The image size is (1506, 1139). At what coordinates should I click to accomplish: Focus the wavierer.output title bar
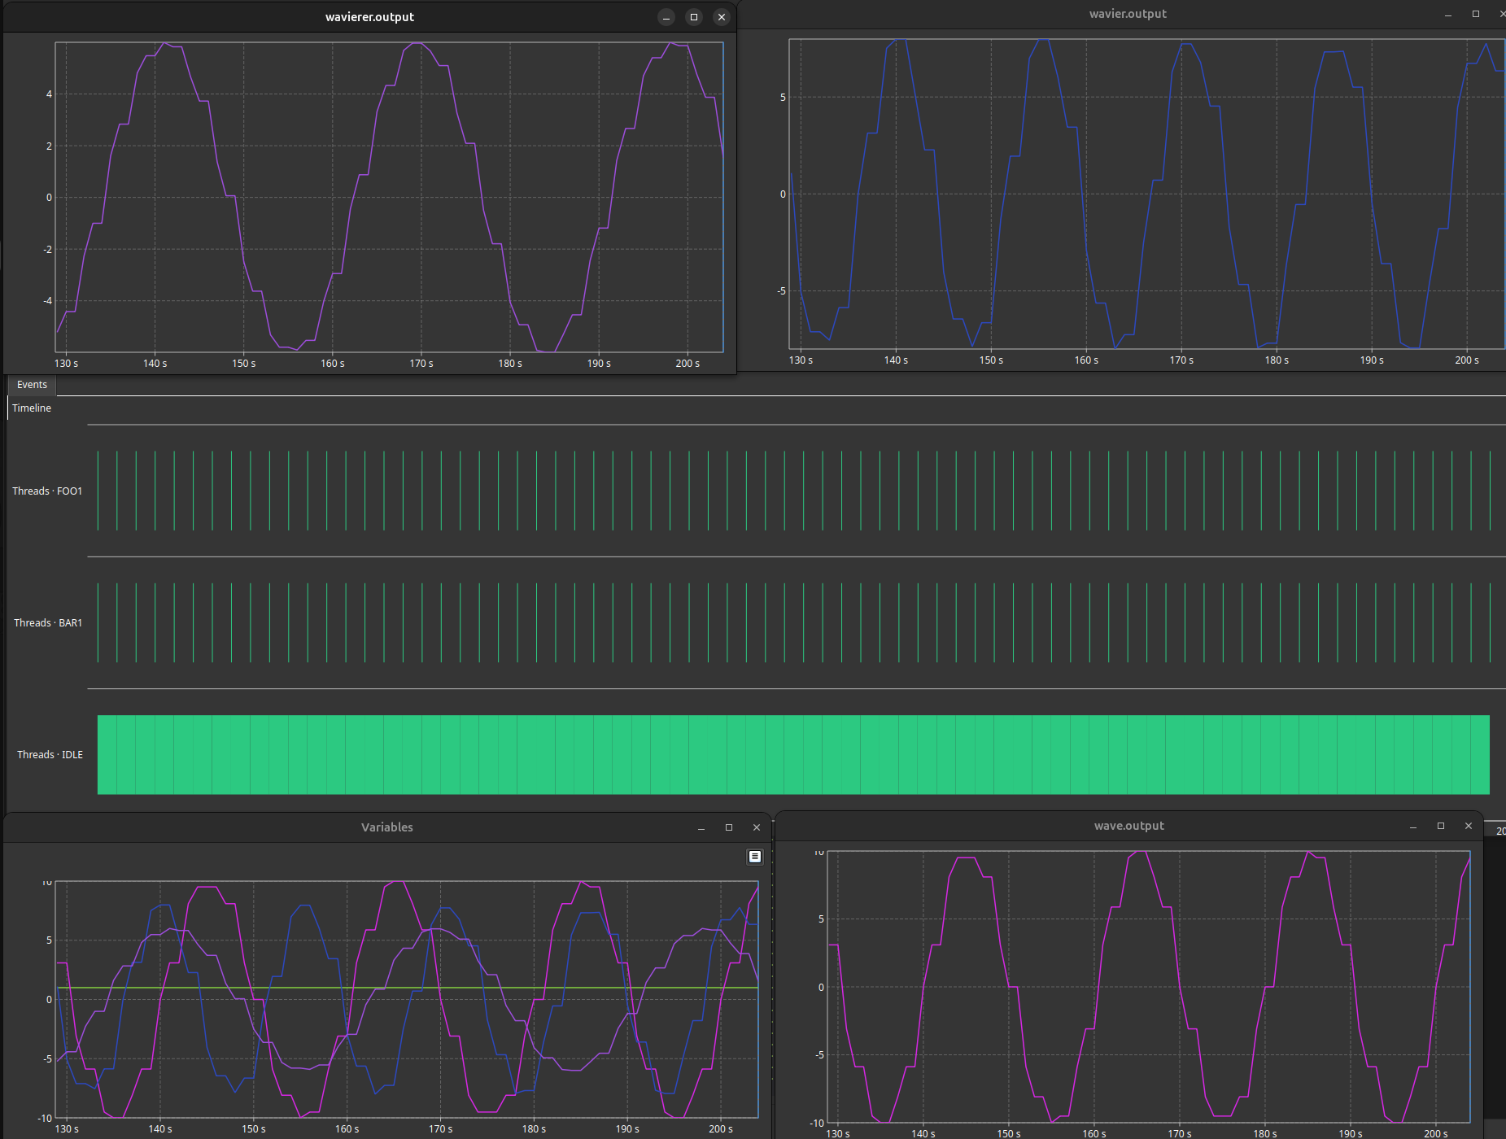pos(369,17)
